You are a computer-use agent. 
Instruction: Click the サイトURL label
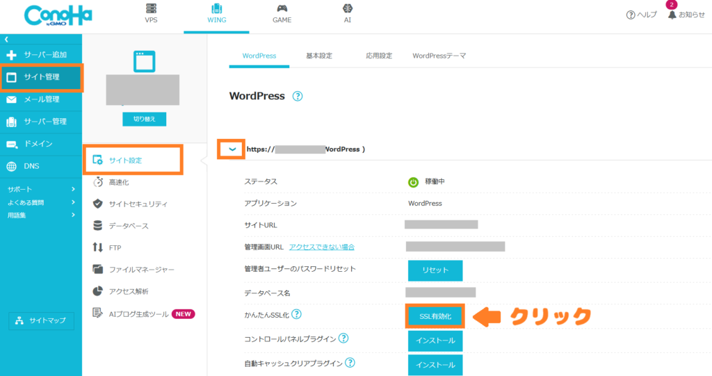coord(261,224)
